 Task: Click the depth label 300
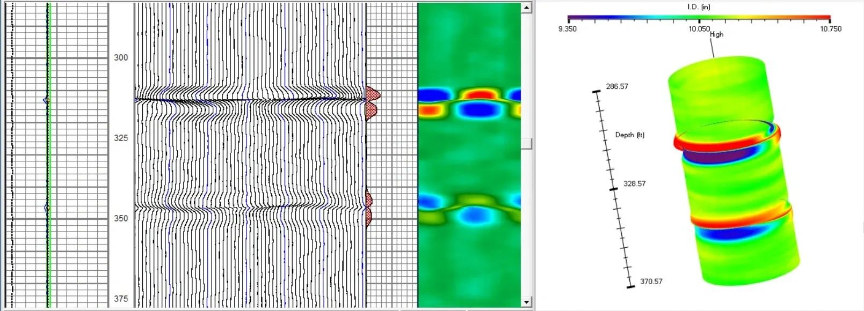pos(121,57)
